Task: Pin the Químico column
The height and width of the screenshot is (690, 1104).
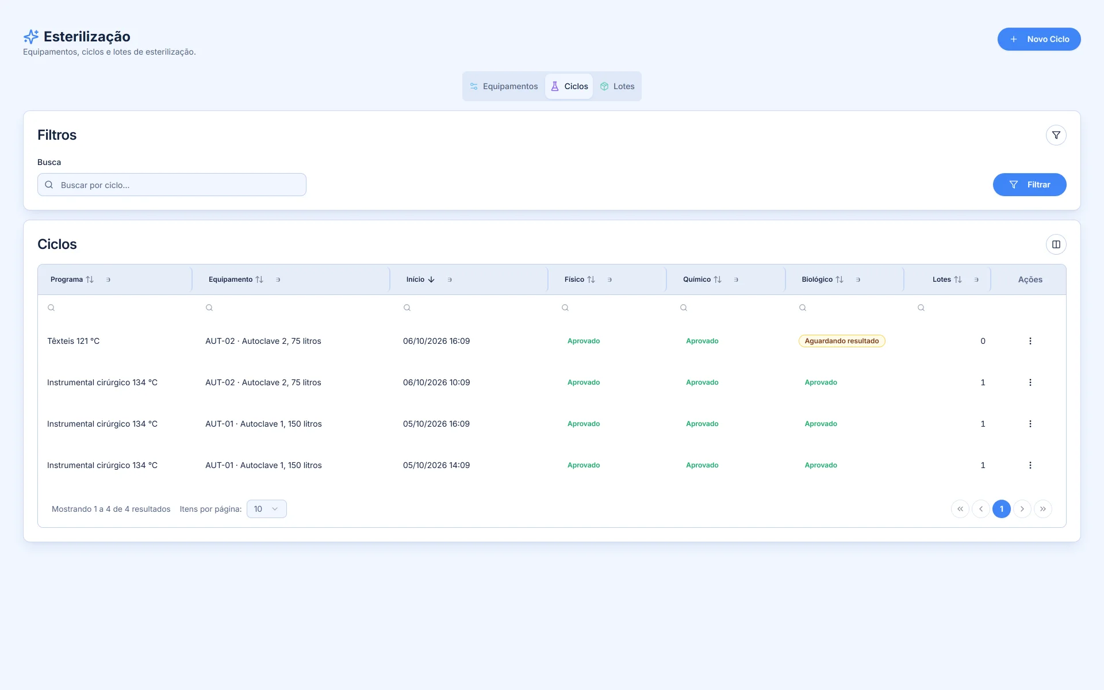Action: pos(736,279)
